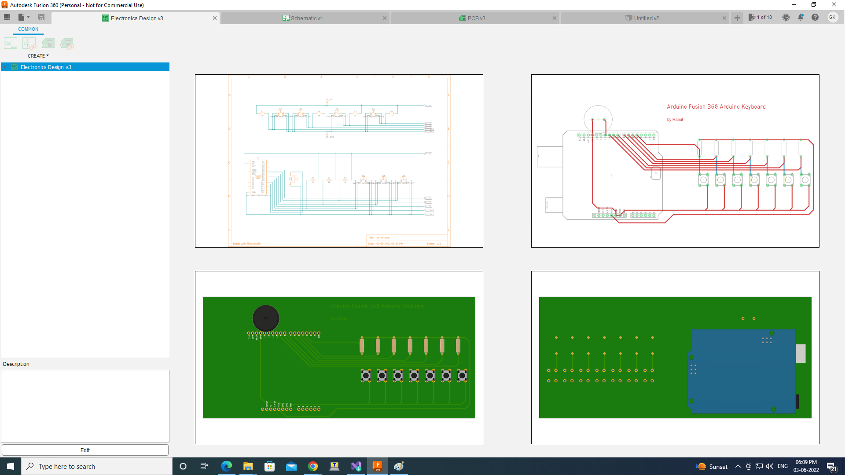
Task: Select the New PCB tool
Action: pos(48,43)
